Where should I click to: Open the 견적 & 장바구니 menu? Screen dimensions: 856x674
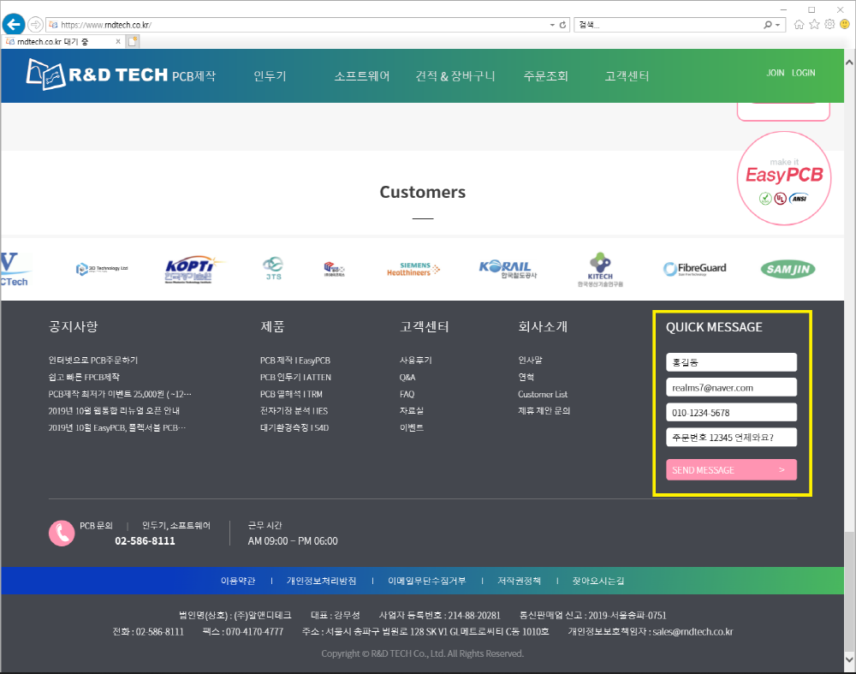(x=455, y=76)
